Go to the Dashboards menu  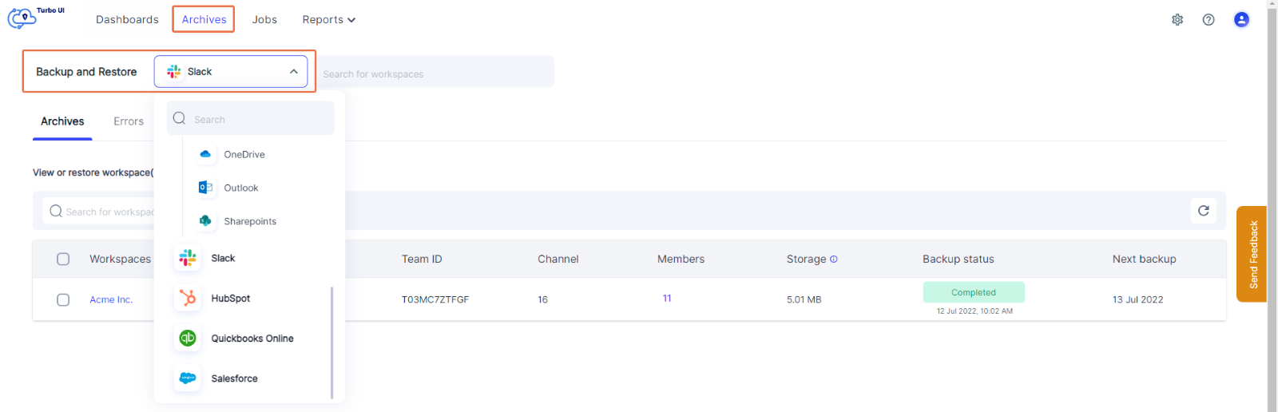coord(127,20)
